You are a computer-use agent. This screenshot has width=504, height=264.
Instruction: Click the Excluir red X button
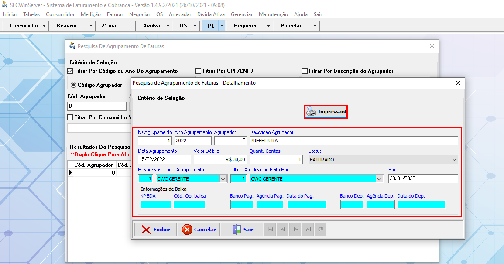click(155, 230)
